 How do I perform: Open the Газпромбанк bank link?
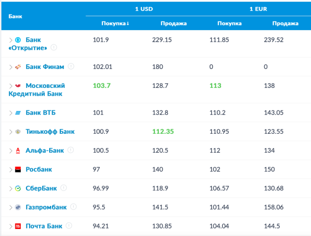tap(46, 207)
